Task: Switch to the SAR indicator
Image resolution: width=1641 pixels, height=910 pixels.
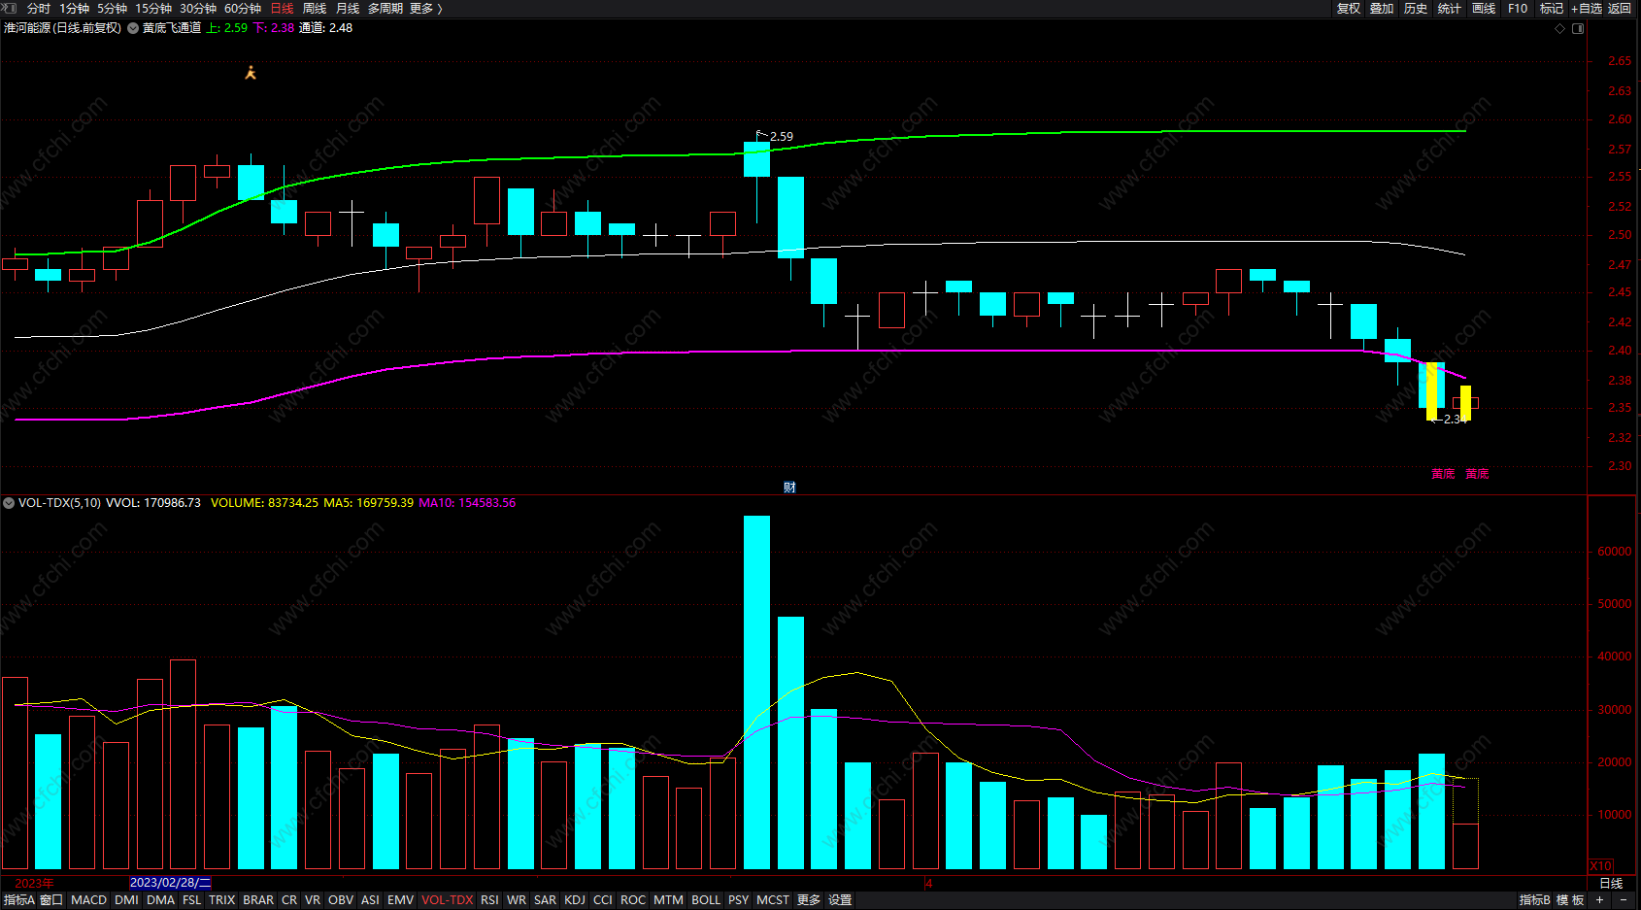Action: (x=546, y=900)
